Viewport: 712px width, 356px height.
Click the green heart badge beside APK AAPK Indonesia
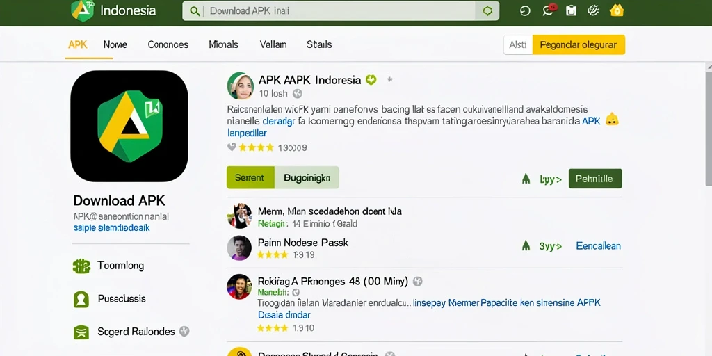click(371, 80)
